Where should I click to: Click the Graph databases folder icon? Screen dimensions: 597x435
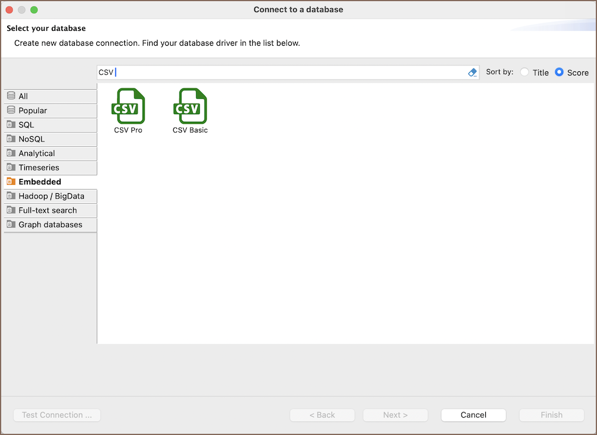[x=11, y=225]
